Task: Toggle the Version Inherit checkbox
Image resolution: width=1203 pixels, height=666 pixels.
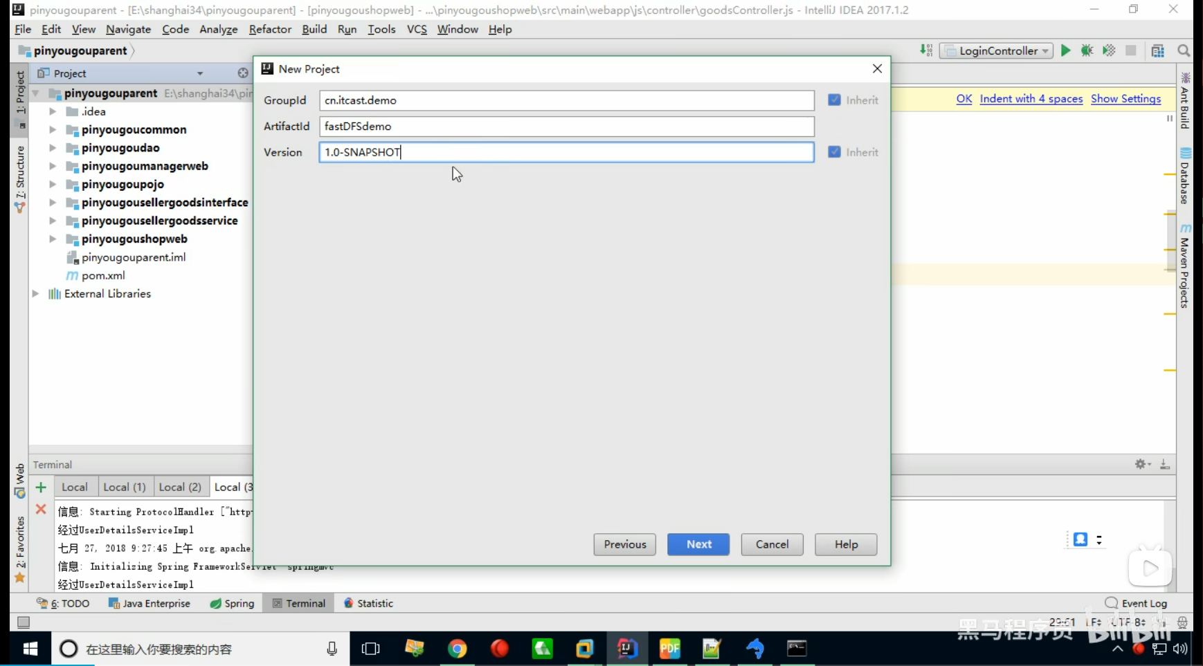Action: click(x=835, y=151)
